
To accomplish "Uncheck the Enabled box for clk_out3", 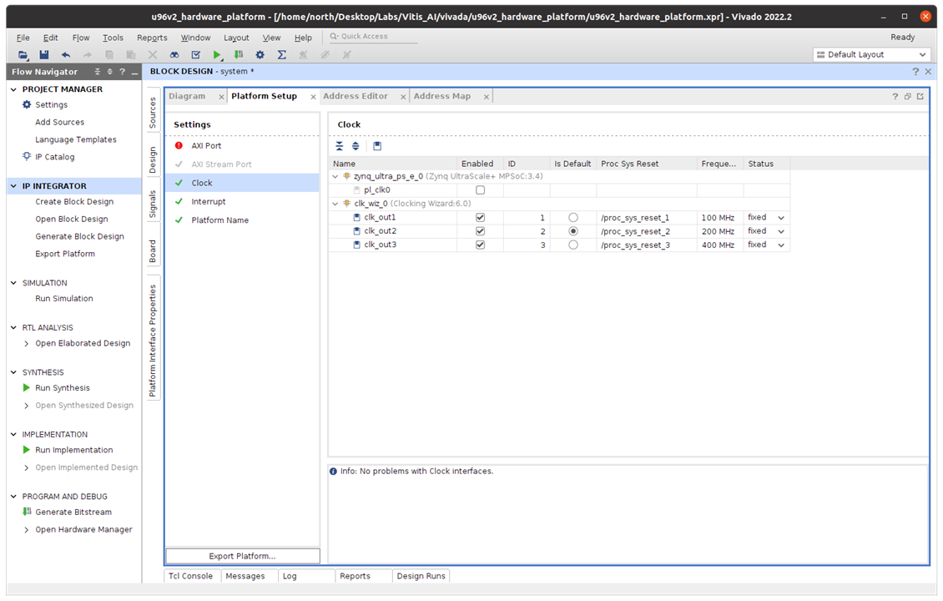I will (x=480, y=245).
